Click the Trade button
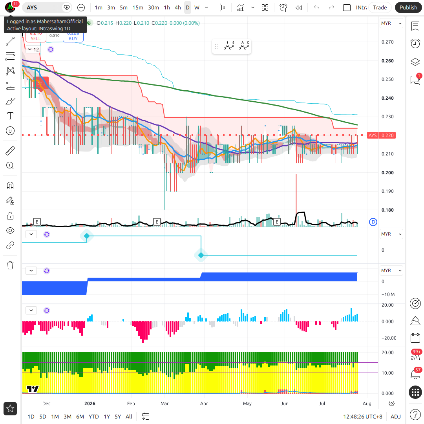Screen dimensions: 424x424 click(x=380, y=7)
